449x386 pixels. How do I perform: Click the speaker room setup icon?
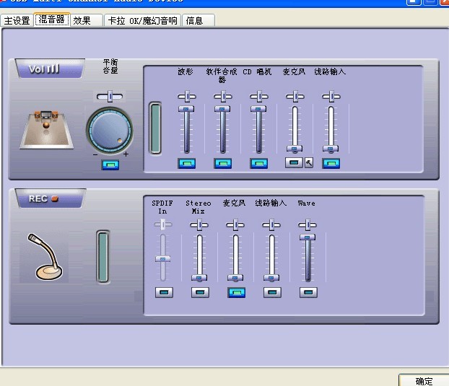(47, 130)
